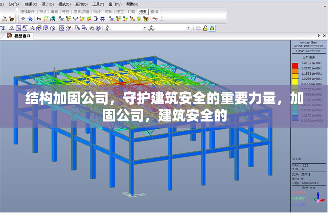Screen dimensions: 328x213
Task: Open the 设计(D) menu
Action: (48, 4)
